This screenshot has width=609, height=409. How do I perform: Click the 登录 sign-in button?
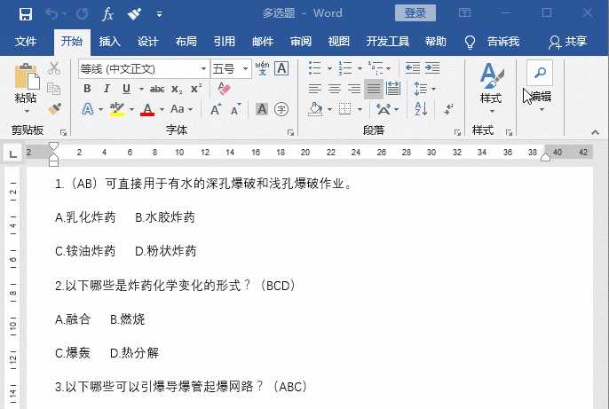415,13
